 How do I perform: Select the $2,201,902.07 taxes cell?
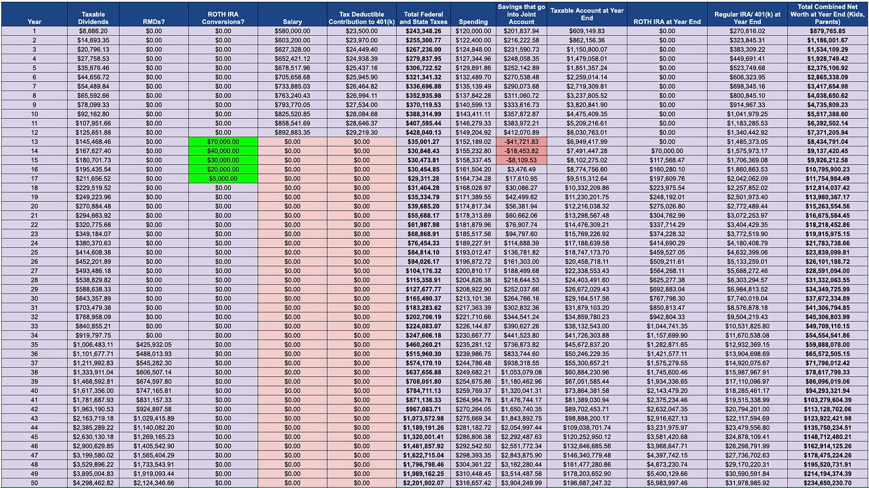pos(423,483)
